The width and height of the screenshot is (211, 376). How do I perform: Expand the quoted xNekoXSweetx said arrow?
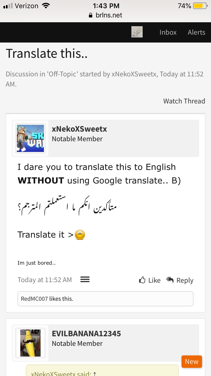pos(95,374)
